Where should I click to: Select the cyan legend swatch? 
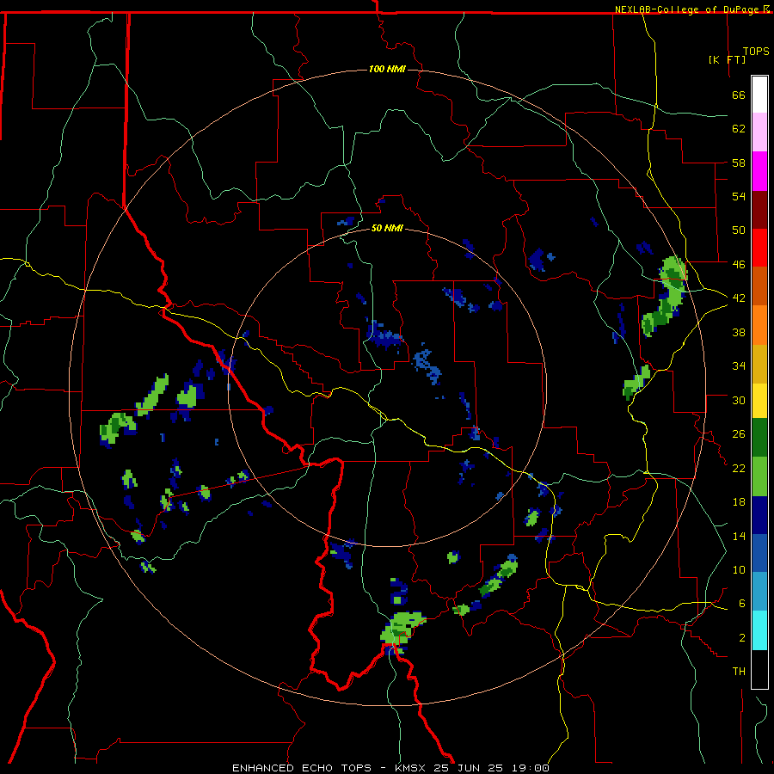coord(759,630)
